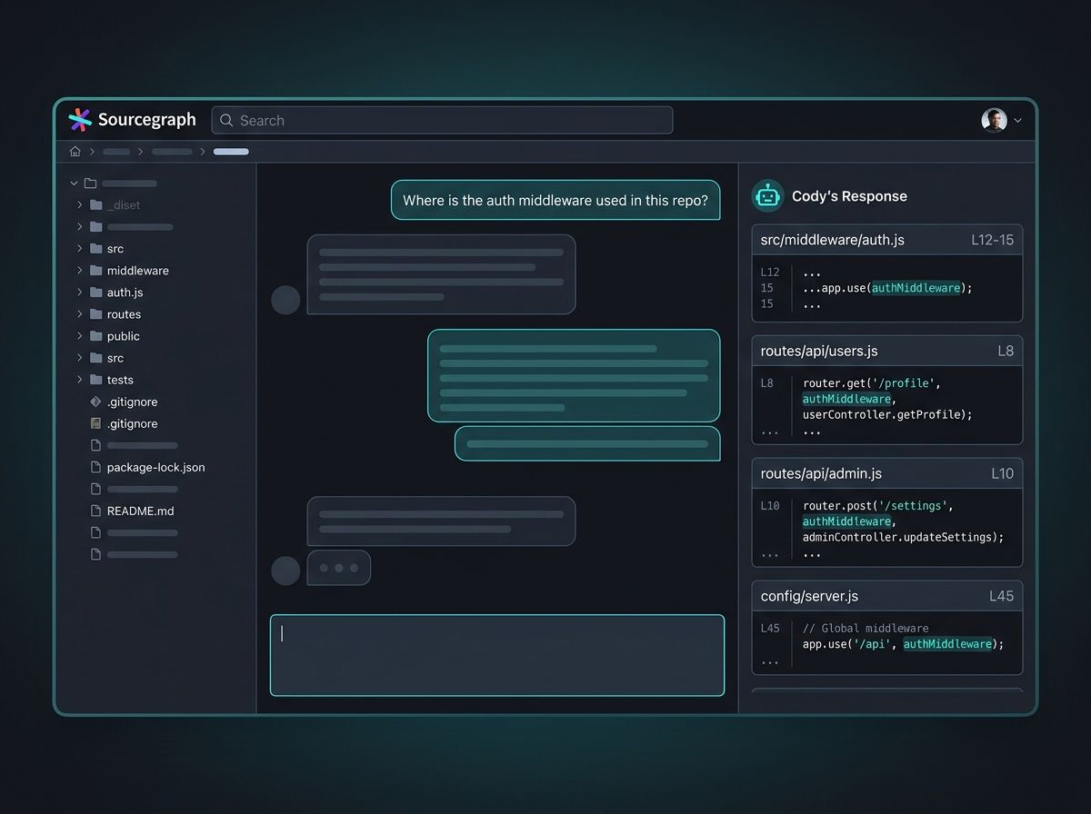Screen dimensions: 1091x814
Task: Open the dropdown arrow beside the avatar
Action: click(1017, 121)
